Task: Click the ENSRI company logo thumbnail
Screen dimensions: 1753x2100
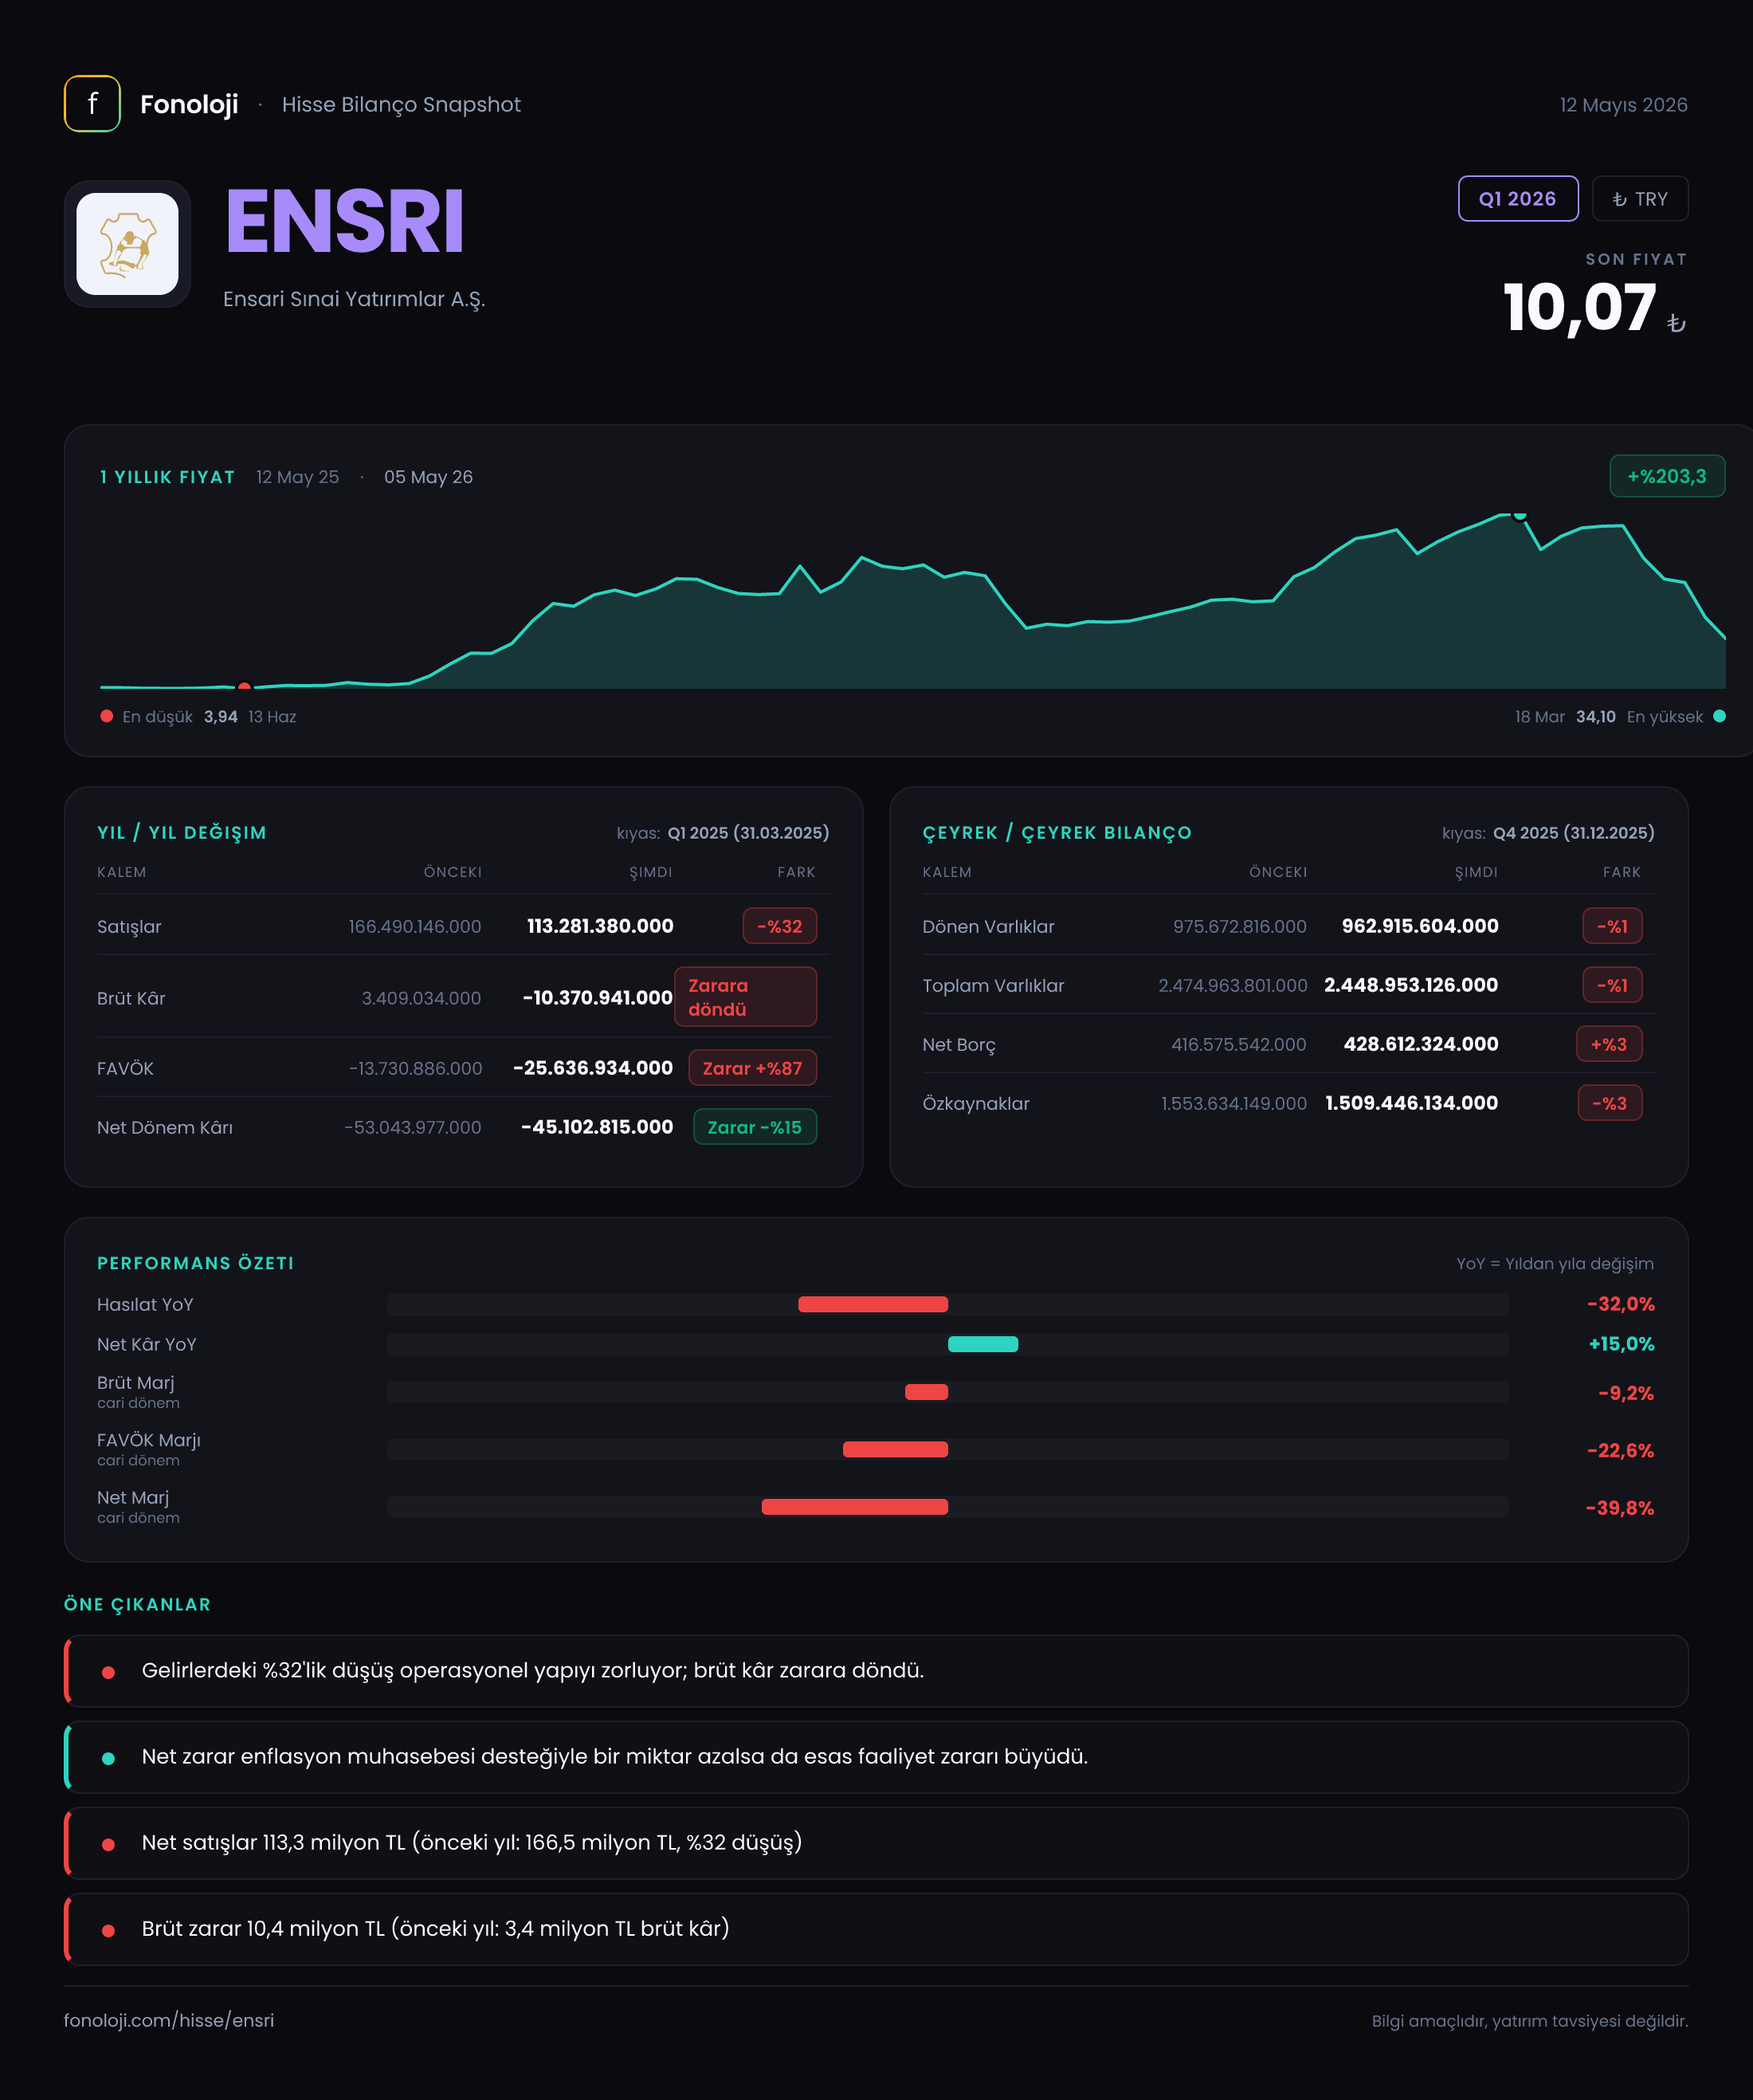Action: tap(128, 244)
